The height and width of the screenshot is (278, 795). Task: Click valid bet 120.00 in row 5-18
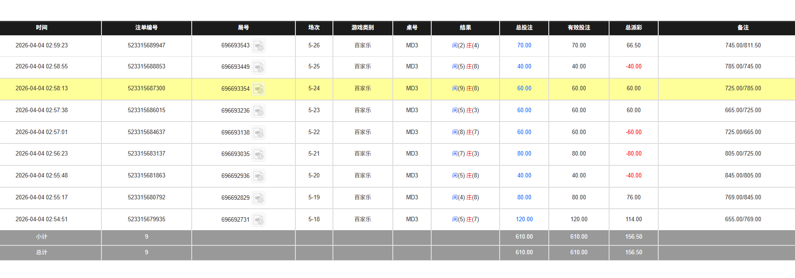pyautogui.click(x=579, y=219)
